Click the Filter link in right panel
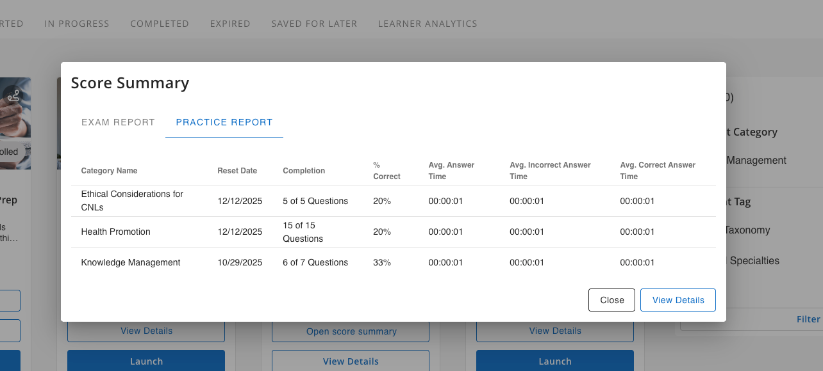 coord(808,319)
